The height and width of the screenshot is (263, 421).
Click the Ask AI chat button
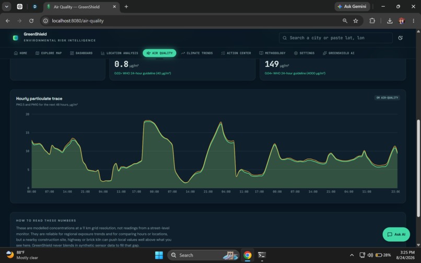(396, 234)
